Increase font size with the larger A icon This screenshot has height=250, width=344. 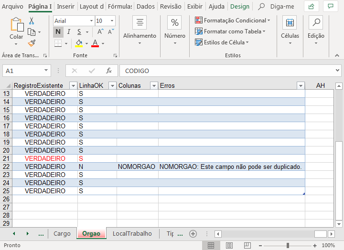point(100,32)
